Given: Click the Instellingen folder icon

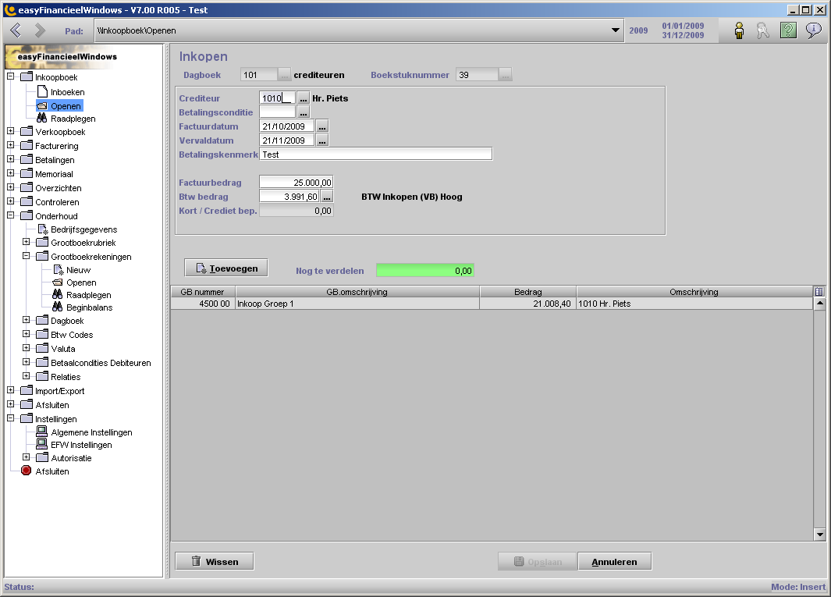Looking at the screenshot, I should pos(27,418).
